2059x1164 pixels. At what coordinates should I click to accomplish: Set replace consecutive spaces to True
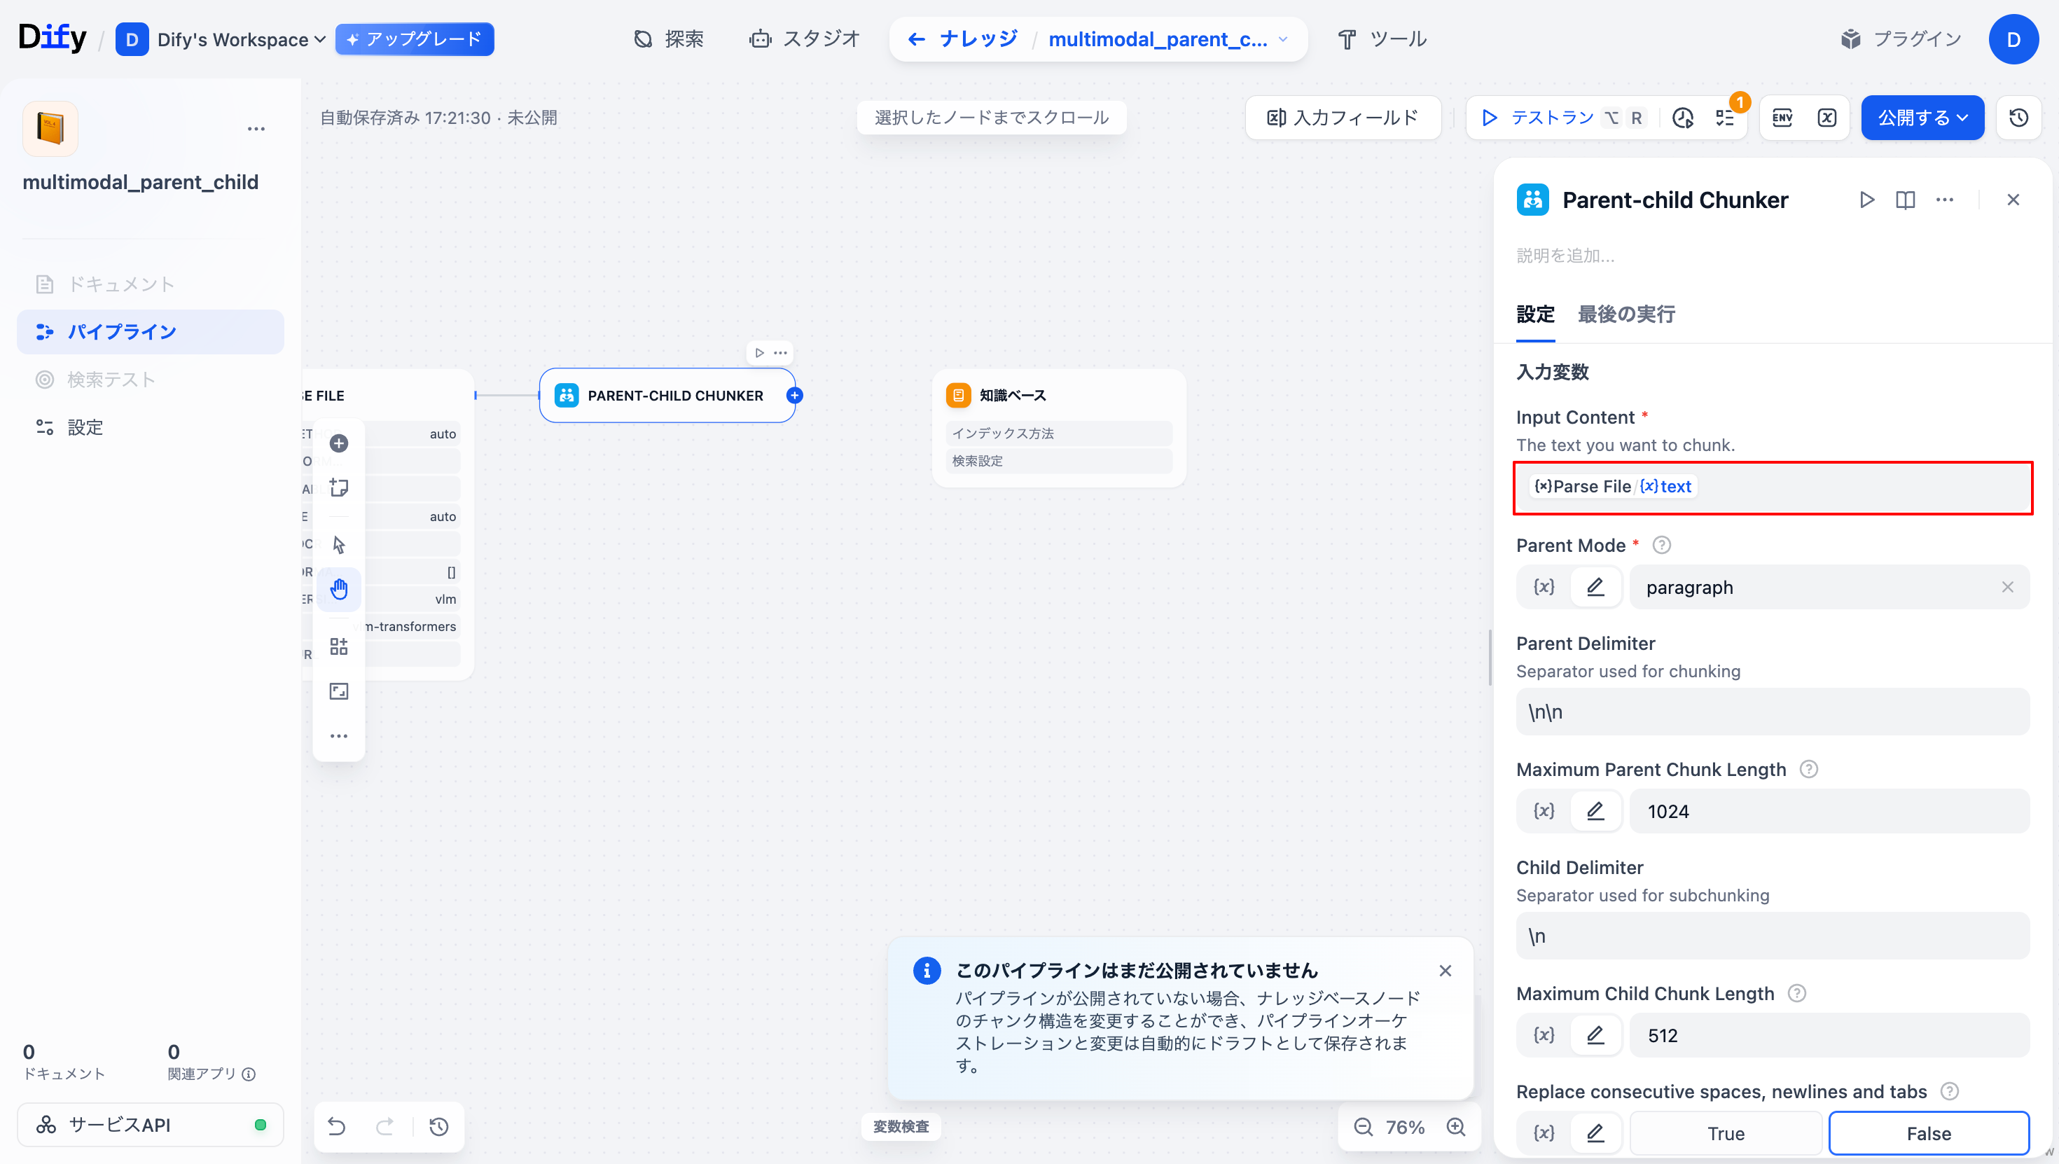pyautogui.click(x=1725, y=1132)
